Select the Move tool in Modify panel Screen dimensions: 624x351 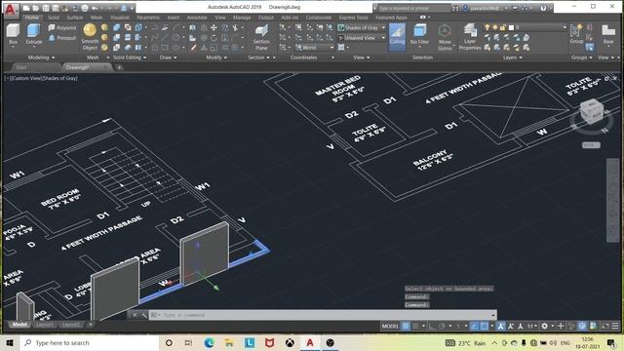[214, 27]
